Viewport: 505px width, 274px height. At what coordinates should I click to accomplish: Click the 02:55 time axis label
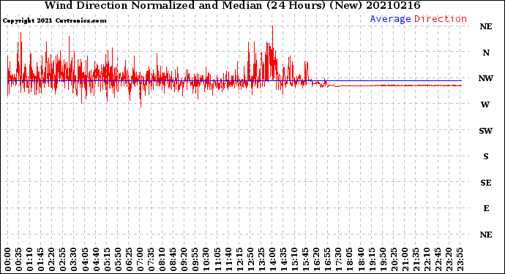(62, 259)
